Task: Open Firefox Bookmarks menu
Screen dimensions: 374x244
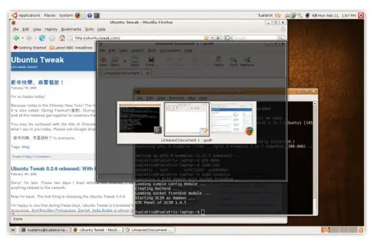Action: pyautogui.click(x=71, y=29)
